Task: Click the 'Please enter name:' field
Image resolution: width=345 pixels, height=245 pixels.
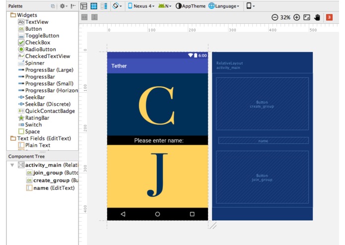Action: point(157,140)
